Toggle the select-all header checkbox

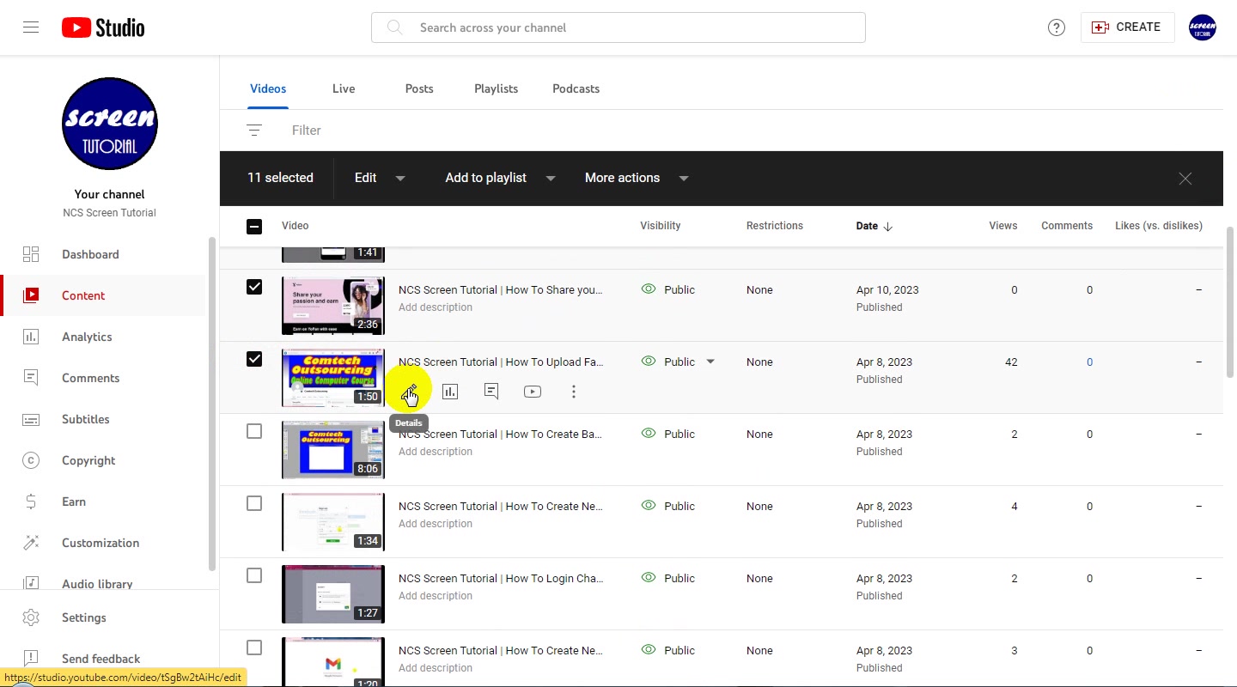[x=254, y=227]
